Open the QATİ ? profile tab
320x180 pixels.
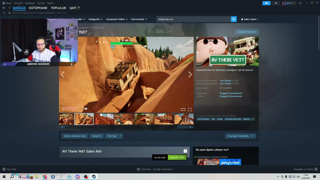pyautogui.click(x=74, y=8)
